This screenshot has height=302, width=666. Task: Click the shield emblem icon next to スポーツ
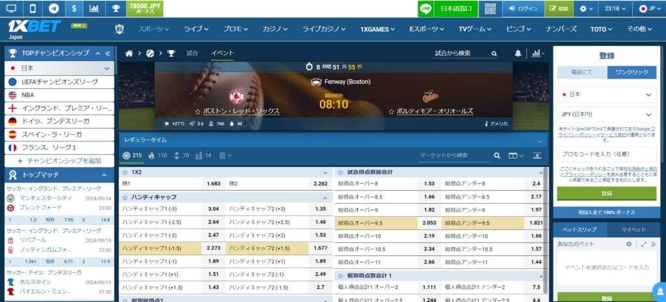coord(120,29)
